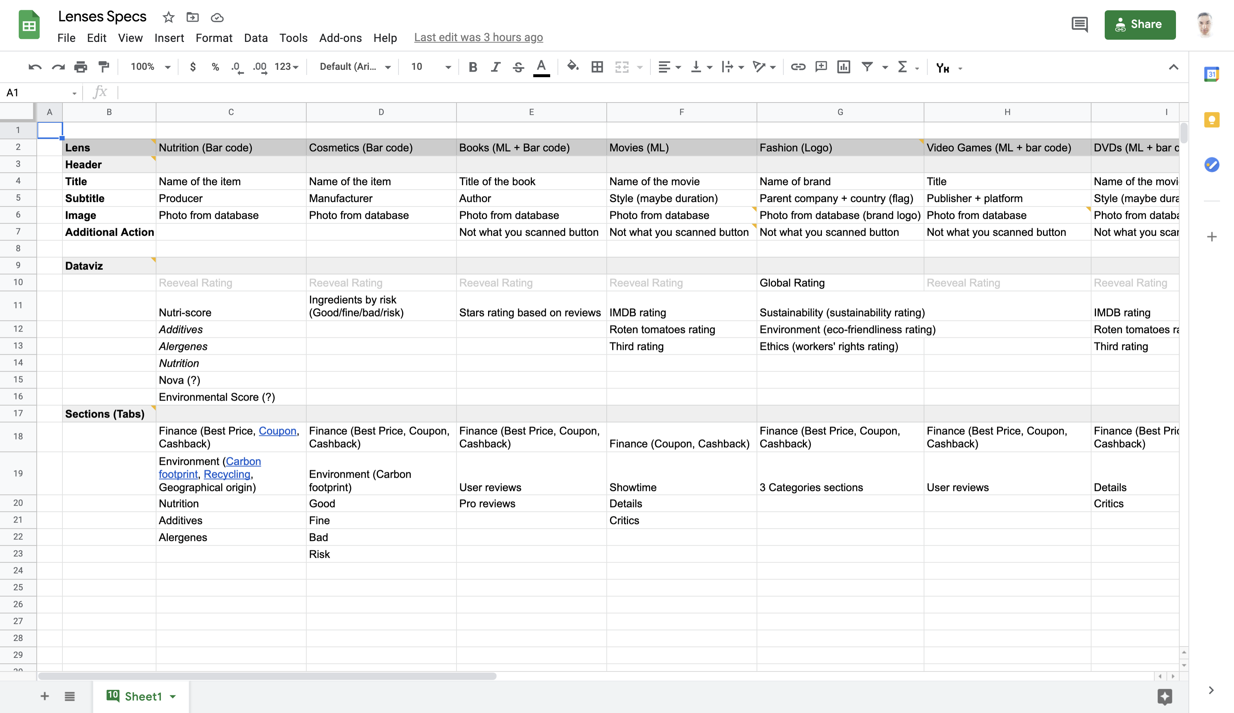Viewport: 1234px width, 713px height.
Task: Open the Last edit history link
Action: click(x=478, y=37)
